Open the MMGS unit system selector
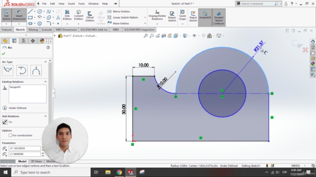 [x=296, y=166]
